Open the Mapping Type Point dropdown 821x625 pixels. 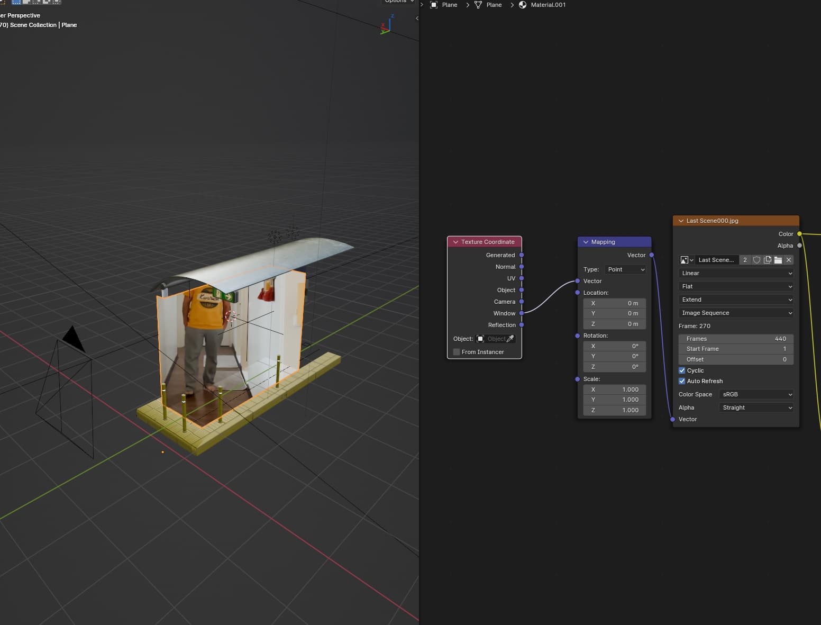[625, 269]
